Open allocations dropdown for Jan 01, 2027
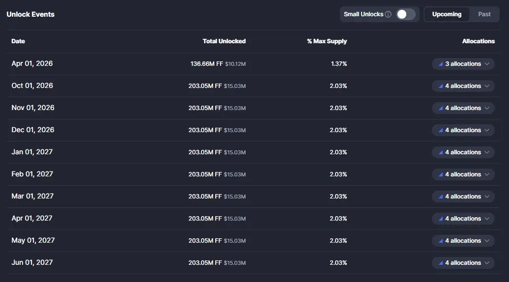Image resolution: width=509 pixels, height=282 pixels. click(x=463, y=152)
